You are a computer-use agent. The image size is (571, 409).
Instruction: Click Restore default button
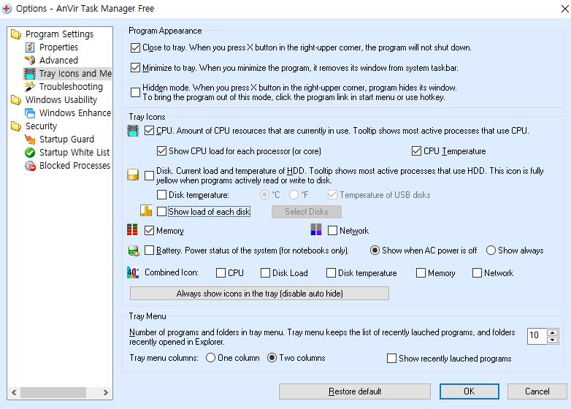click(x=355, y=391)
